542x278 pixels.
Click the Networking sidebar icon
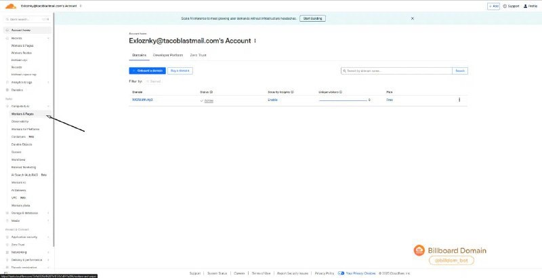[x=7, y=252]
